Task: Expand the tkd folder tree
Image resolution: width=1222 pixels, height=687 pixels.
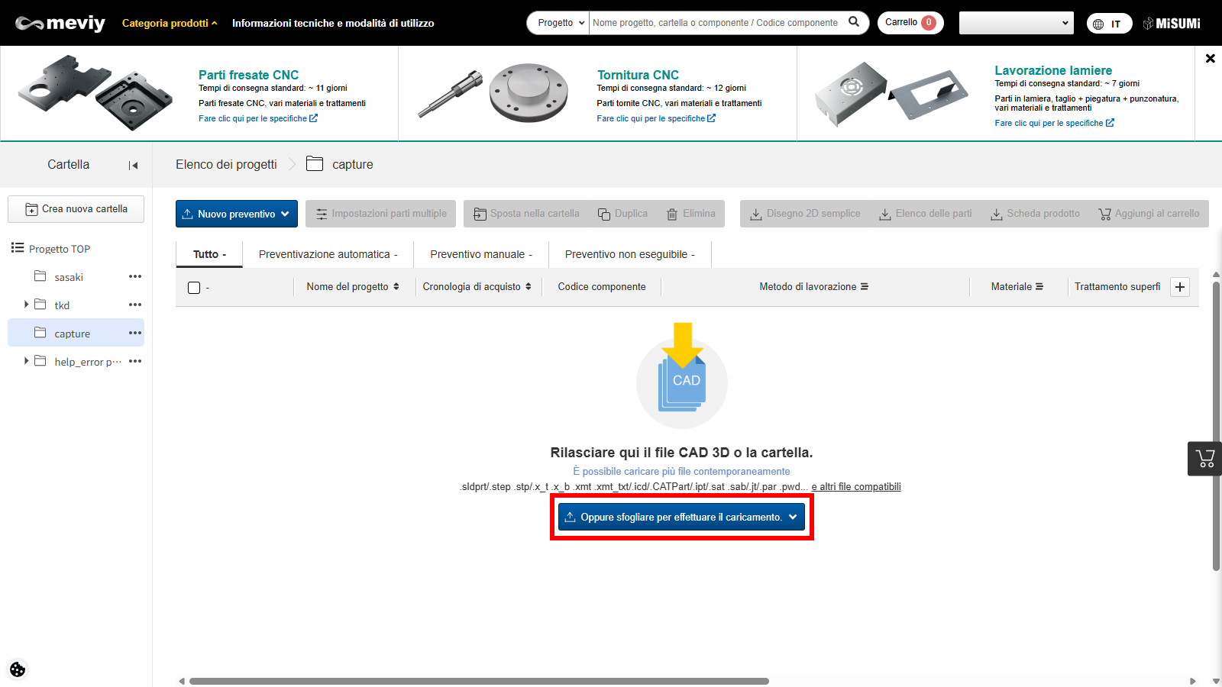Action: click(x=27, y=305)
